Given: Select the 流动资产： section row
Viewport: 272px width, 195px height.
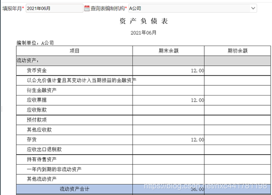Looking at the screenshot, I should point(143,61).
